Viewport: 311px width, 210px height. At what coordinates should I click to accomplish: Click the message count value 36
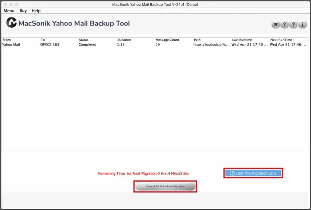pyautogui.click(x=158, y=44)
